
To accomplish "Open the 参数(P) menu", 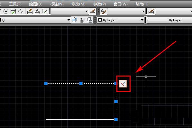I will click(99, 4).
